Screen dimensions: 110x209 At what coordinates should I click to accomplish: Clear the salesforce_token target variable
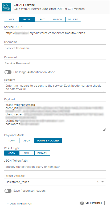tap(98, 182)
